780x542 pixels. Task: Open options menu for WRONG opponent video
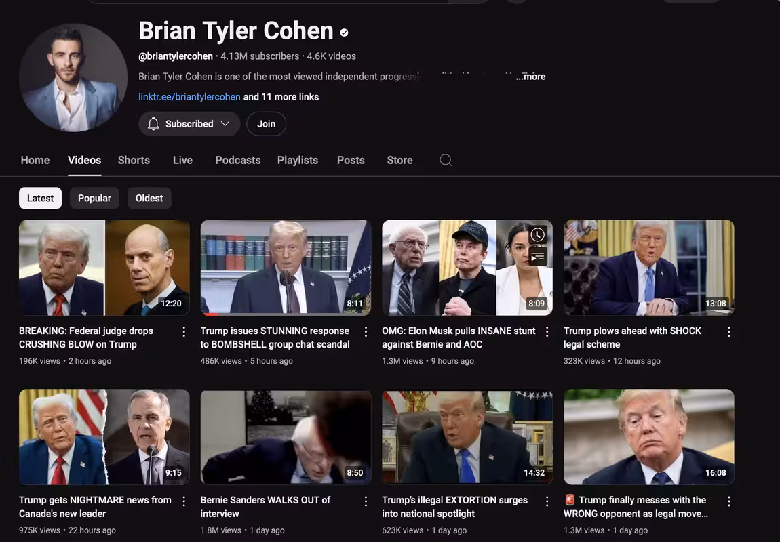point(728,501)
